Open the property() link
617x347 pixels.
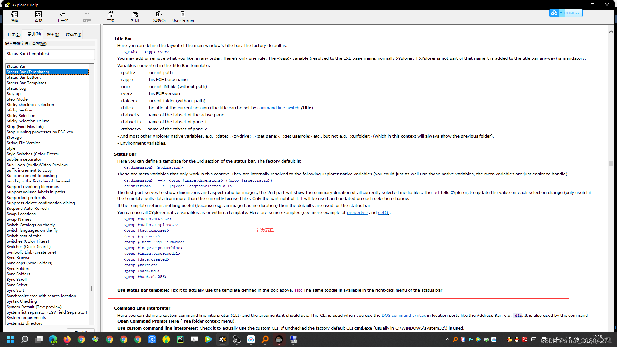pos(357,213)
